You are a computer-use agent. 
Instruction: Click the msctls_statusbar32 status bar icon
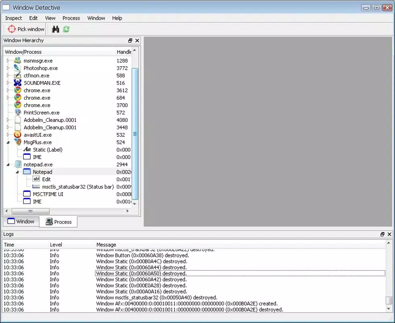pyautogui.click(x=36, y=187)
